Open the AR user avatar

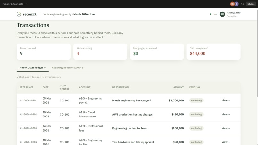point(222,14)
